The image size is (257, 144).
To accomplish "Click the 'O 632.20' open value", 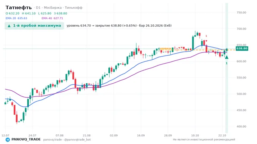I will [x=12, y=13].
